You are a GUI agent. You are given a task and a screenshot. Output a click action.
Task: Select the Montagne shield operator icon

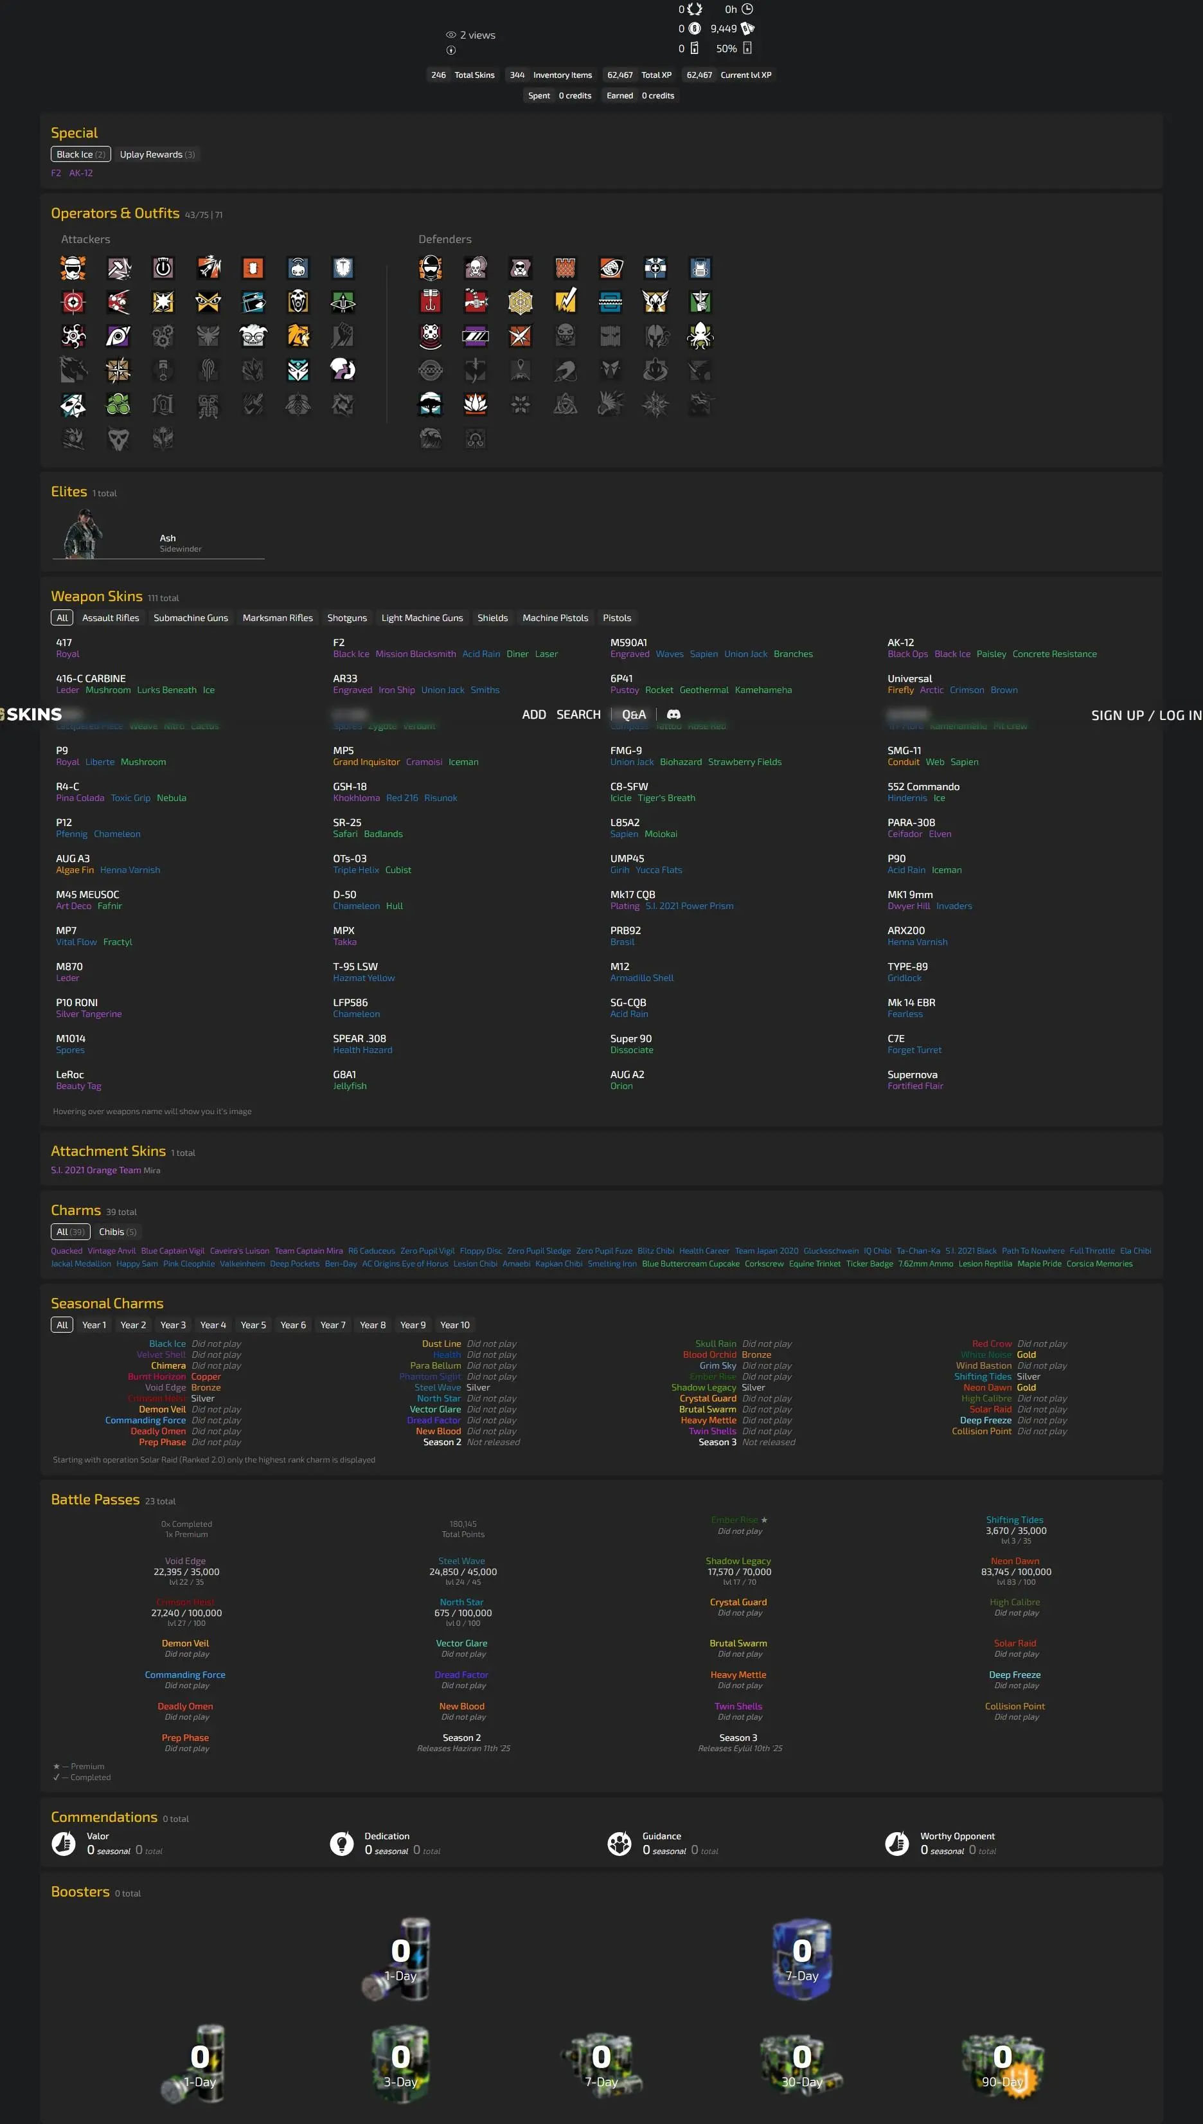point(343,268)
